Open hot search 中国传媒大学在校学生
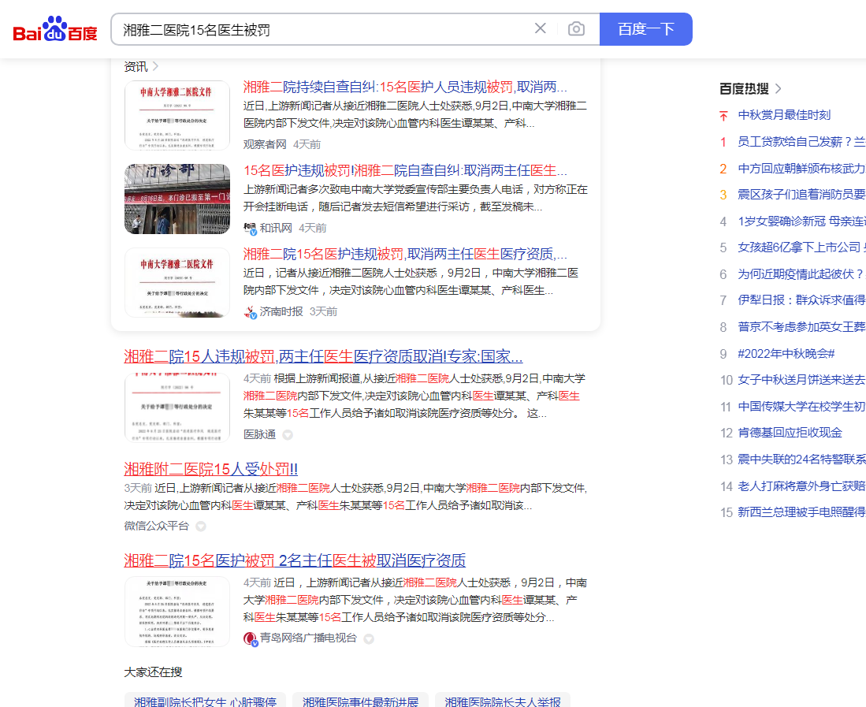The width and height of the screenshot is (866, 707). [x=801, y=406]
